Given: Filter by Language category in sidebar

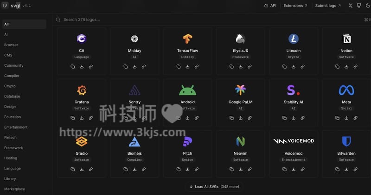Looking at the screenshot, I should click(x=13, y=168).
